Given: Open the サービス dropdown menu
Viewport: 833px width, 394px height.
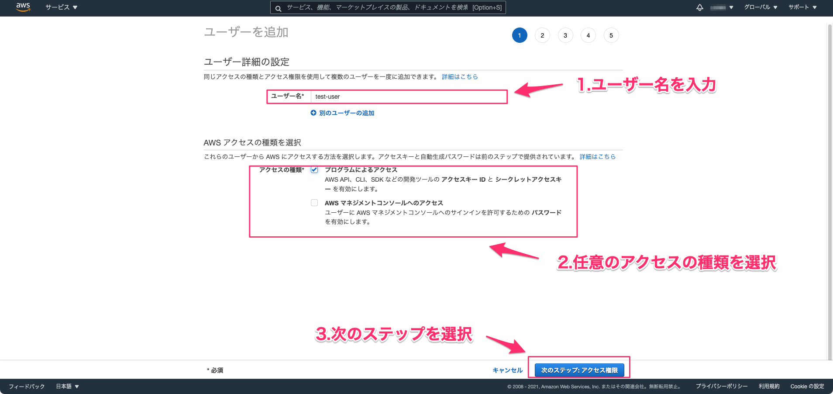Looking at the screenshot, I should pos(61,7).
